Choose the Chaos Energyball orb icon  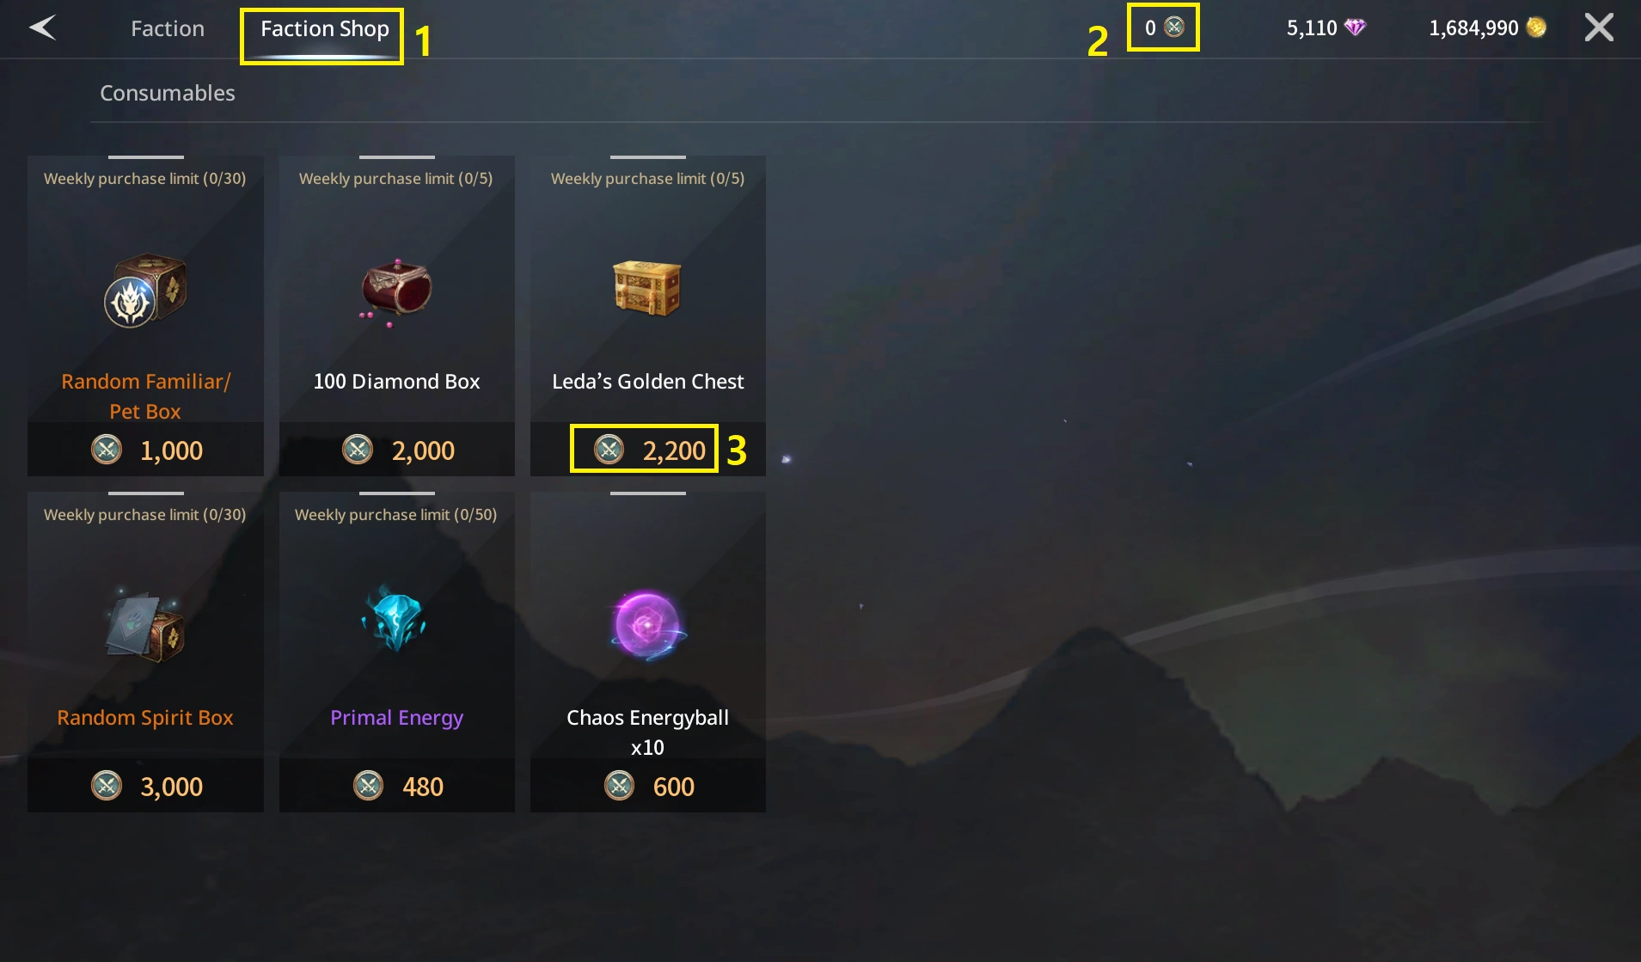(x=648, y=625)
